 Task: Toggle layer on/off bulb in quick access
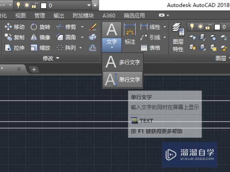(18, 5)
